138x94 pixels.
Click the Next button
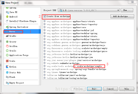tap(94, 89)
